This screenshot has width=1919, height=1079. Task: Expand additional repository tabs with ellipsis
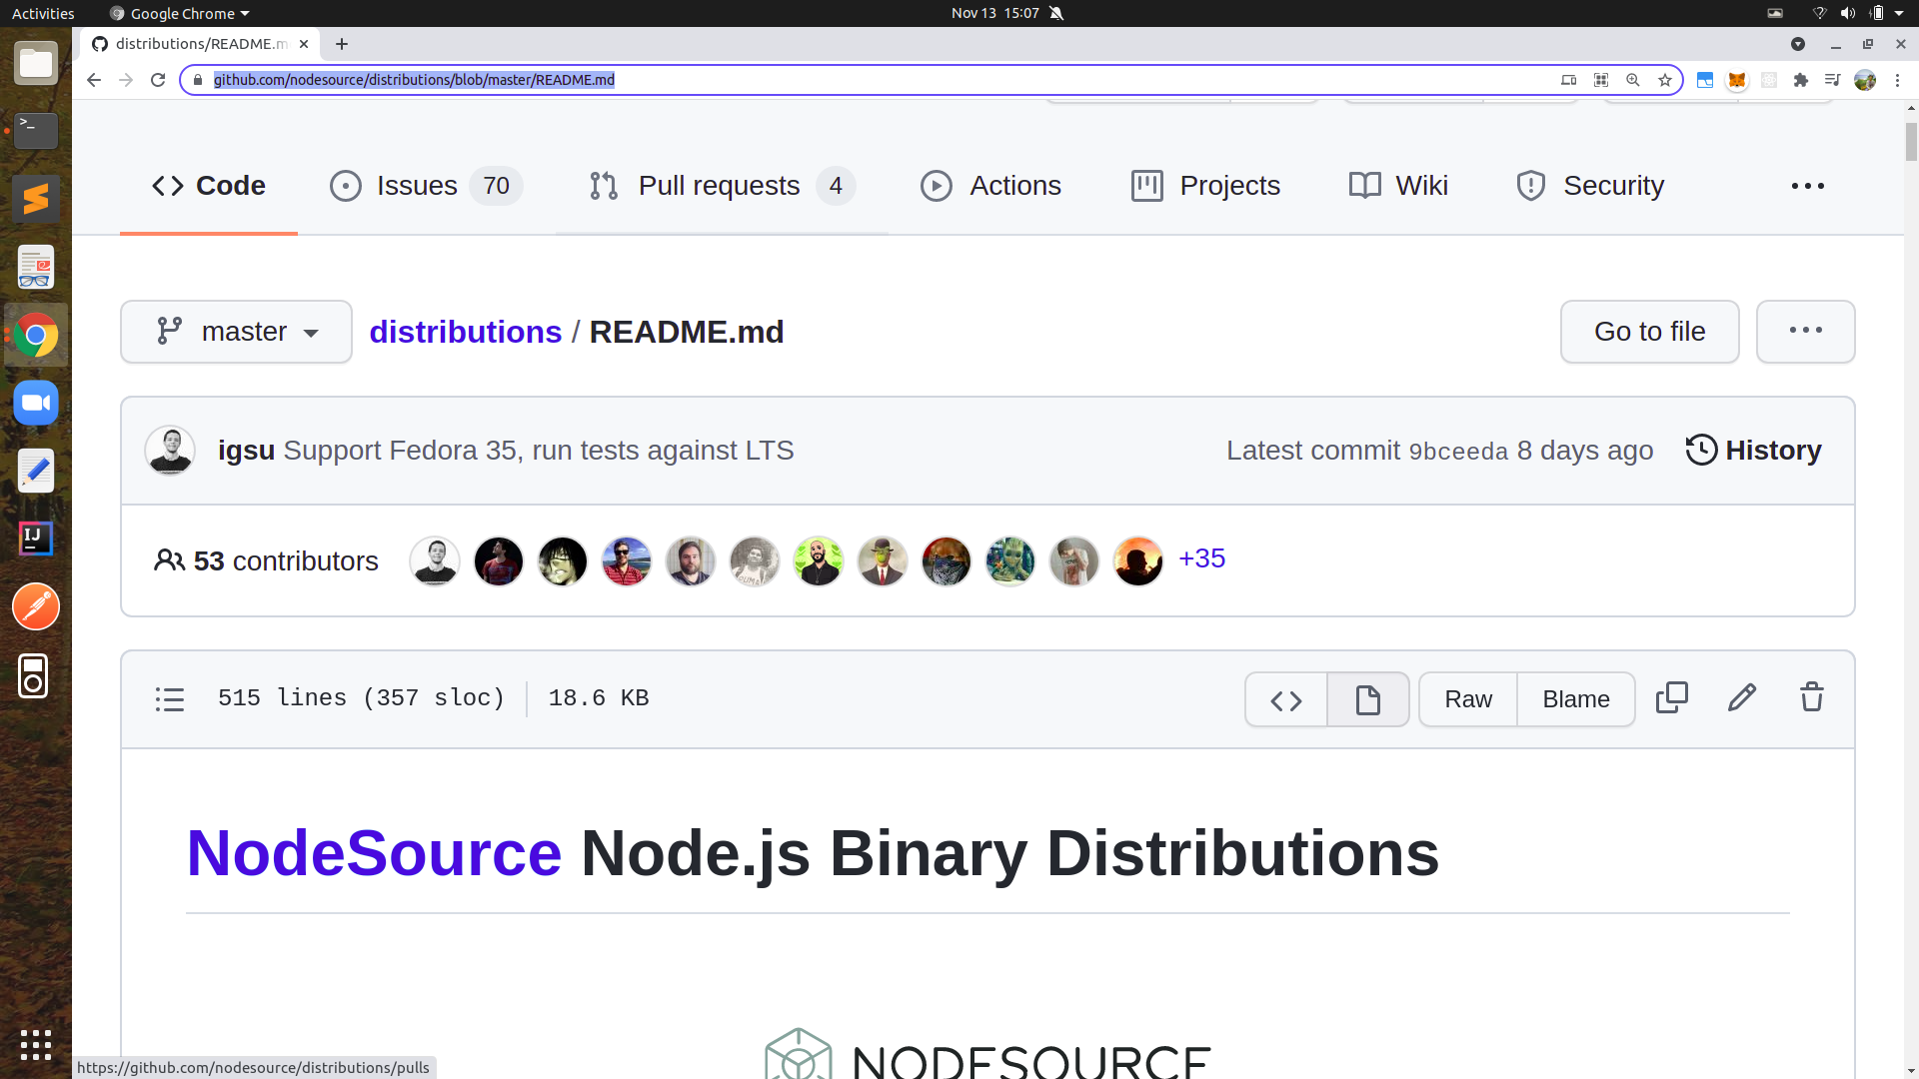pos(1807,186)
